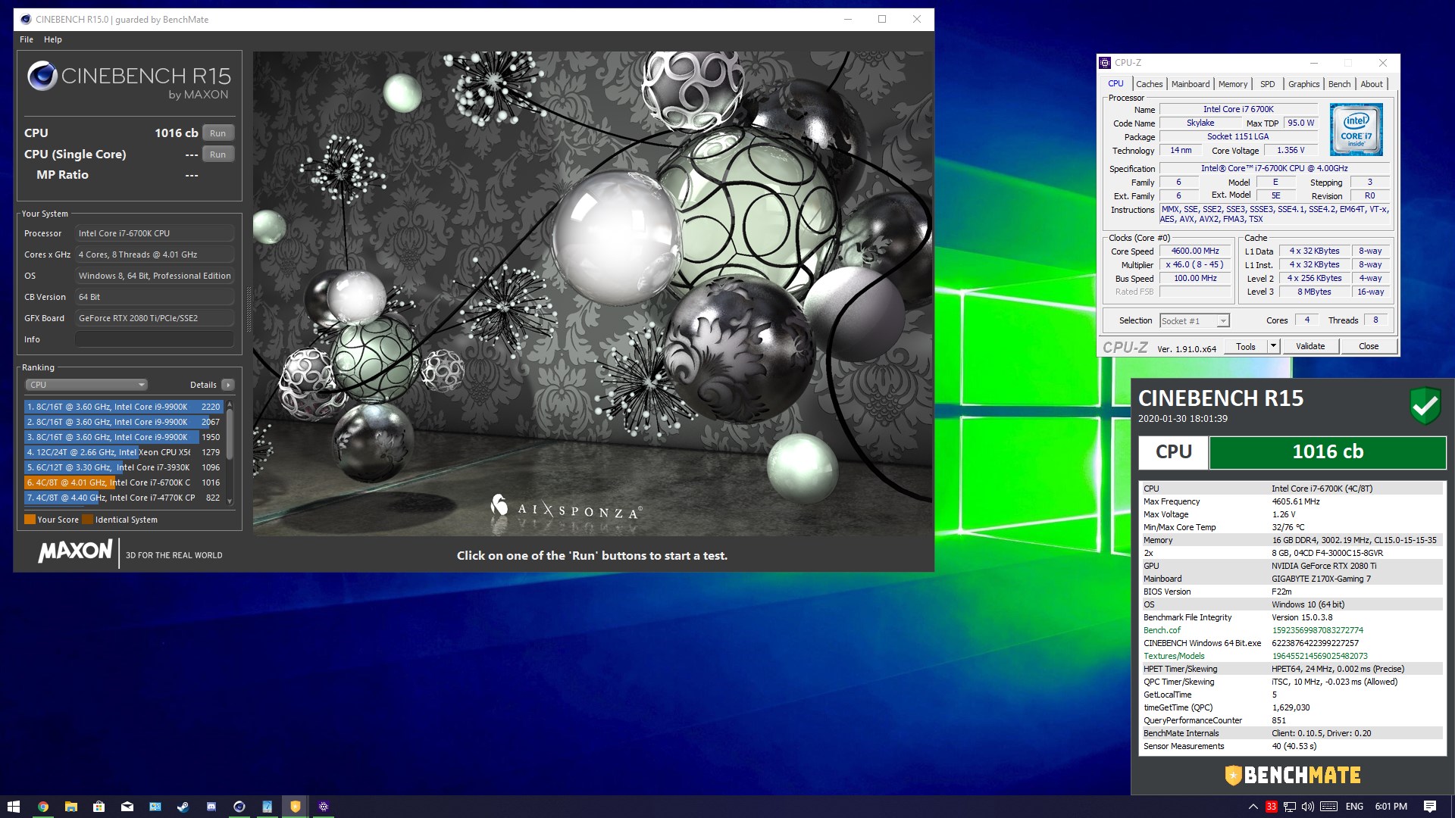Click the Textures/Models integrity entry
This screenshot has width=1455, height=818.
pyautogui.click(x=1292, y=656)
